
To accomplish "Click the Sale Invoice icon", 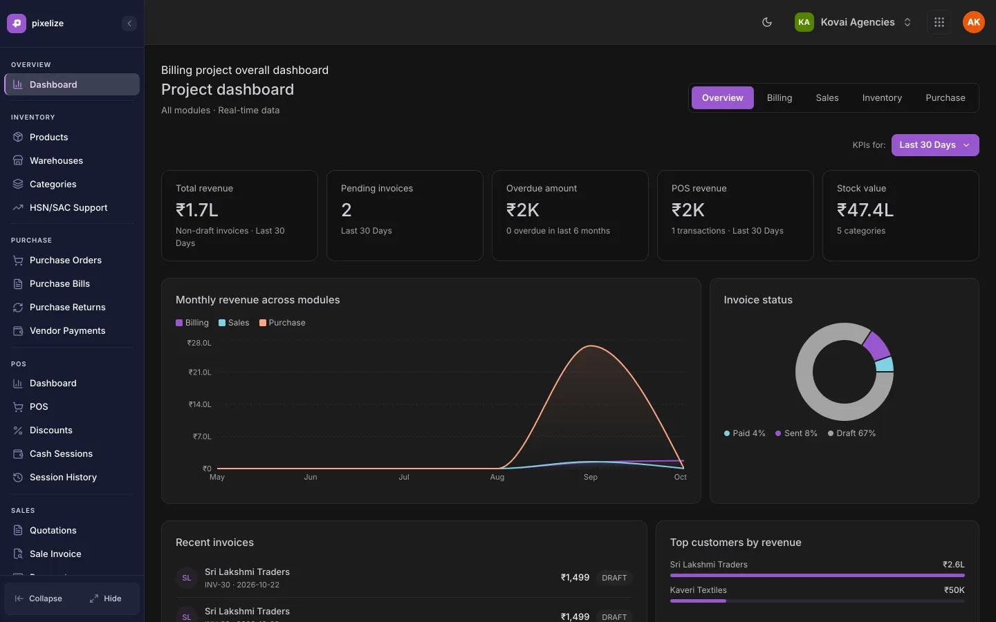I will point(18,554).
